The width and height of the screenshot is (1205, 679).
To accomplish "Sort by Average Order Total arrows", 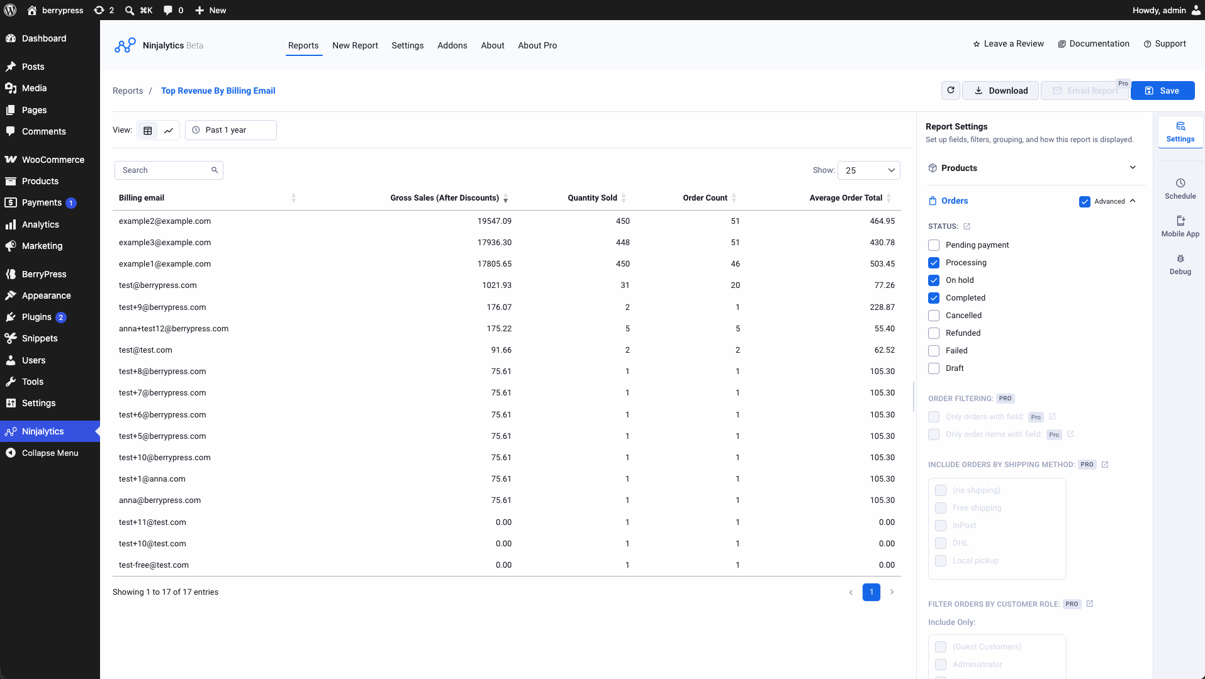I will click(x=888, y=198).
